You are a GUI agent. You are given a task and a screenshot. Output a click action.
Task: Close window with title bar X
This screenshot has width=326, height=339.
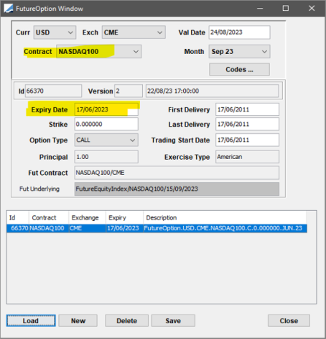coord(312,9)
